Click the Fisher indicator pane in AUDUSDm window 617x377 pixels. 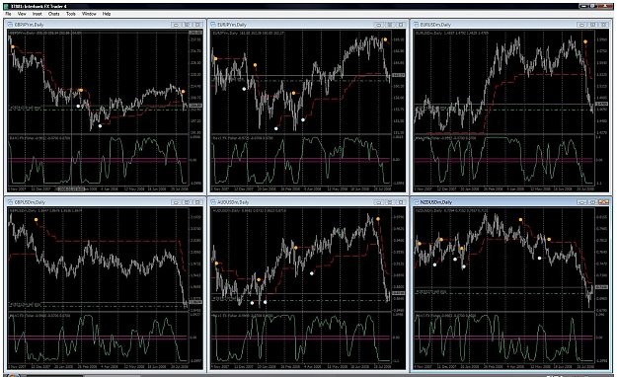tap(301, 338)
